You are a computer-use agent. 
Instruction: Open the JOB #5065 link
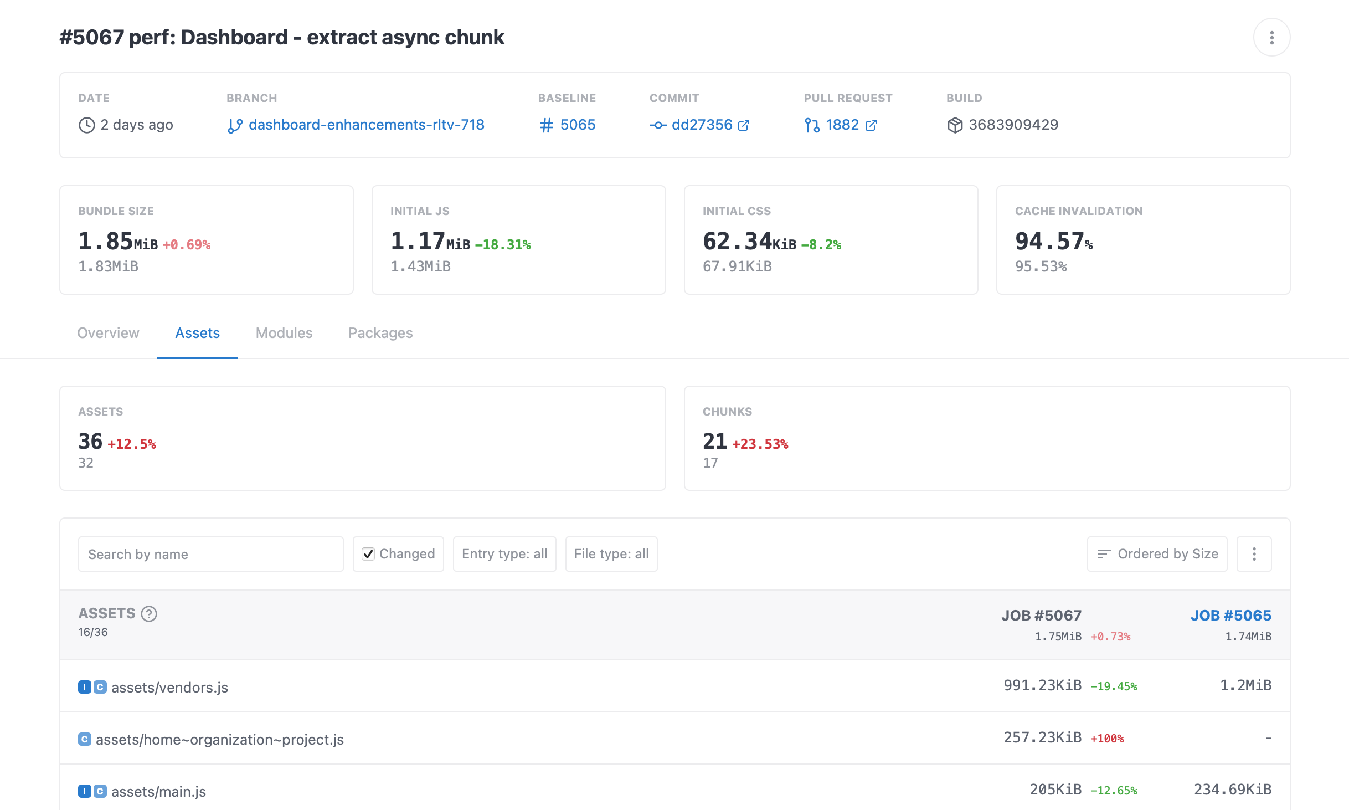point(1230,616)
